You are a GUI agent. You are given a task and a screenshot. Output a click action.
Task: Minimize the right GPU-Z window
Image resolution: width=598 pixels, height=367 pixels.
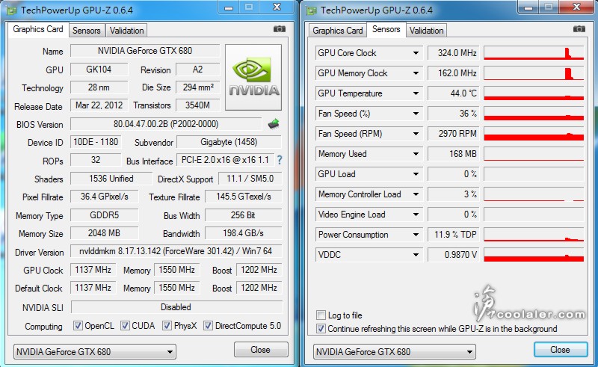tap(528, 7)
